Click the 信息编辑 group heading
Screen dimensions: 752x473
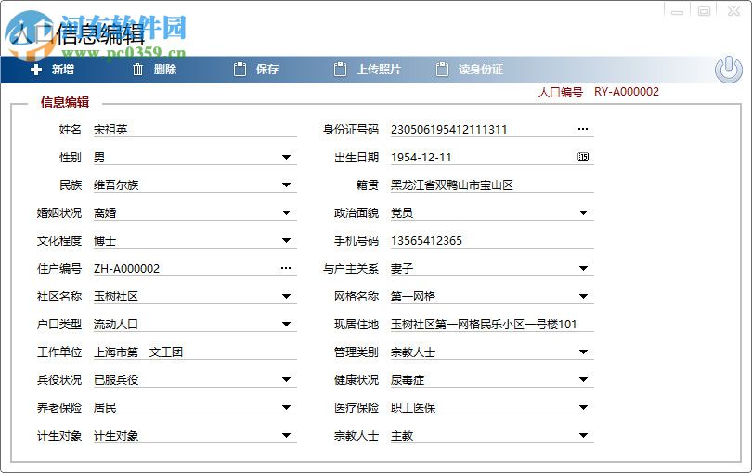point(65,102)
